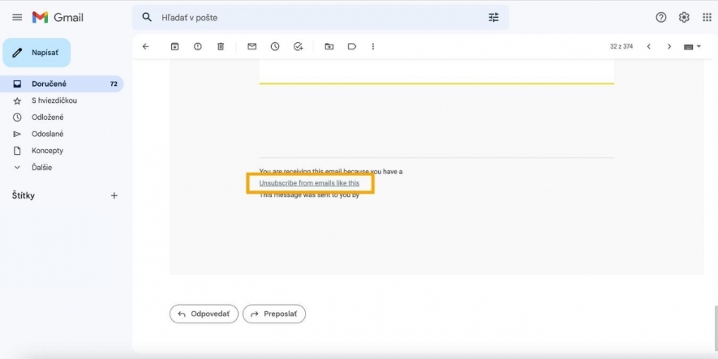Move the email to a folder
This screenshot has height=359, width=718.
[x=329, y=46]
